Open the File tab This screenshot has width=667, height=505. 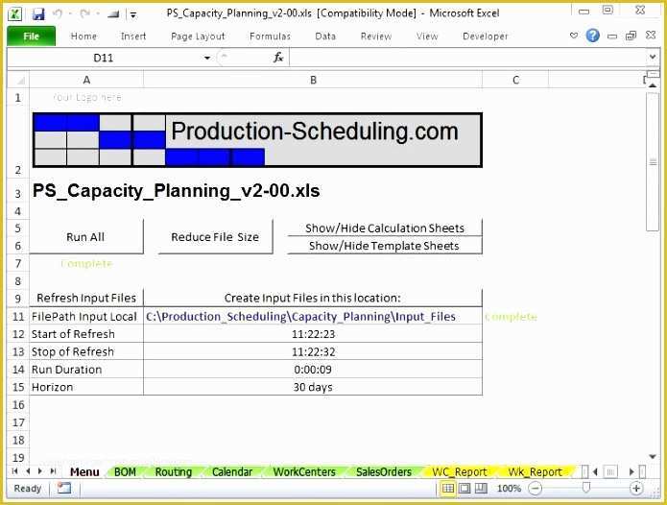[31, 36]
